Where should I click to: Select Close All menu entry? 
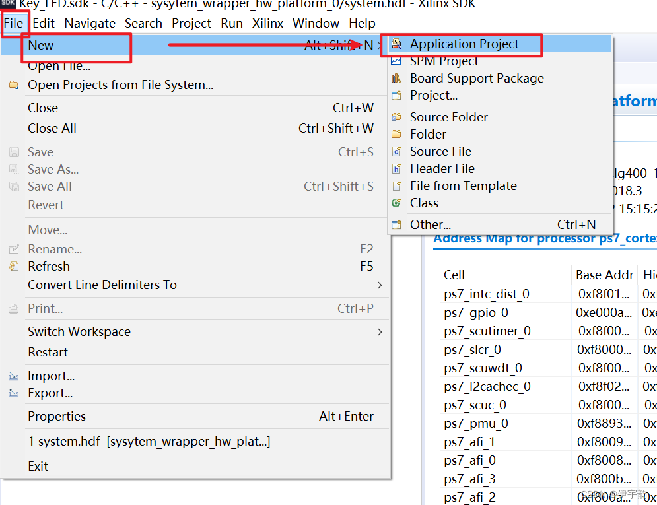tap(195, 129)
